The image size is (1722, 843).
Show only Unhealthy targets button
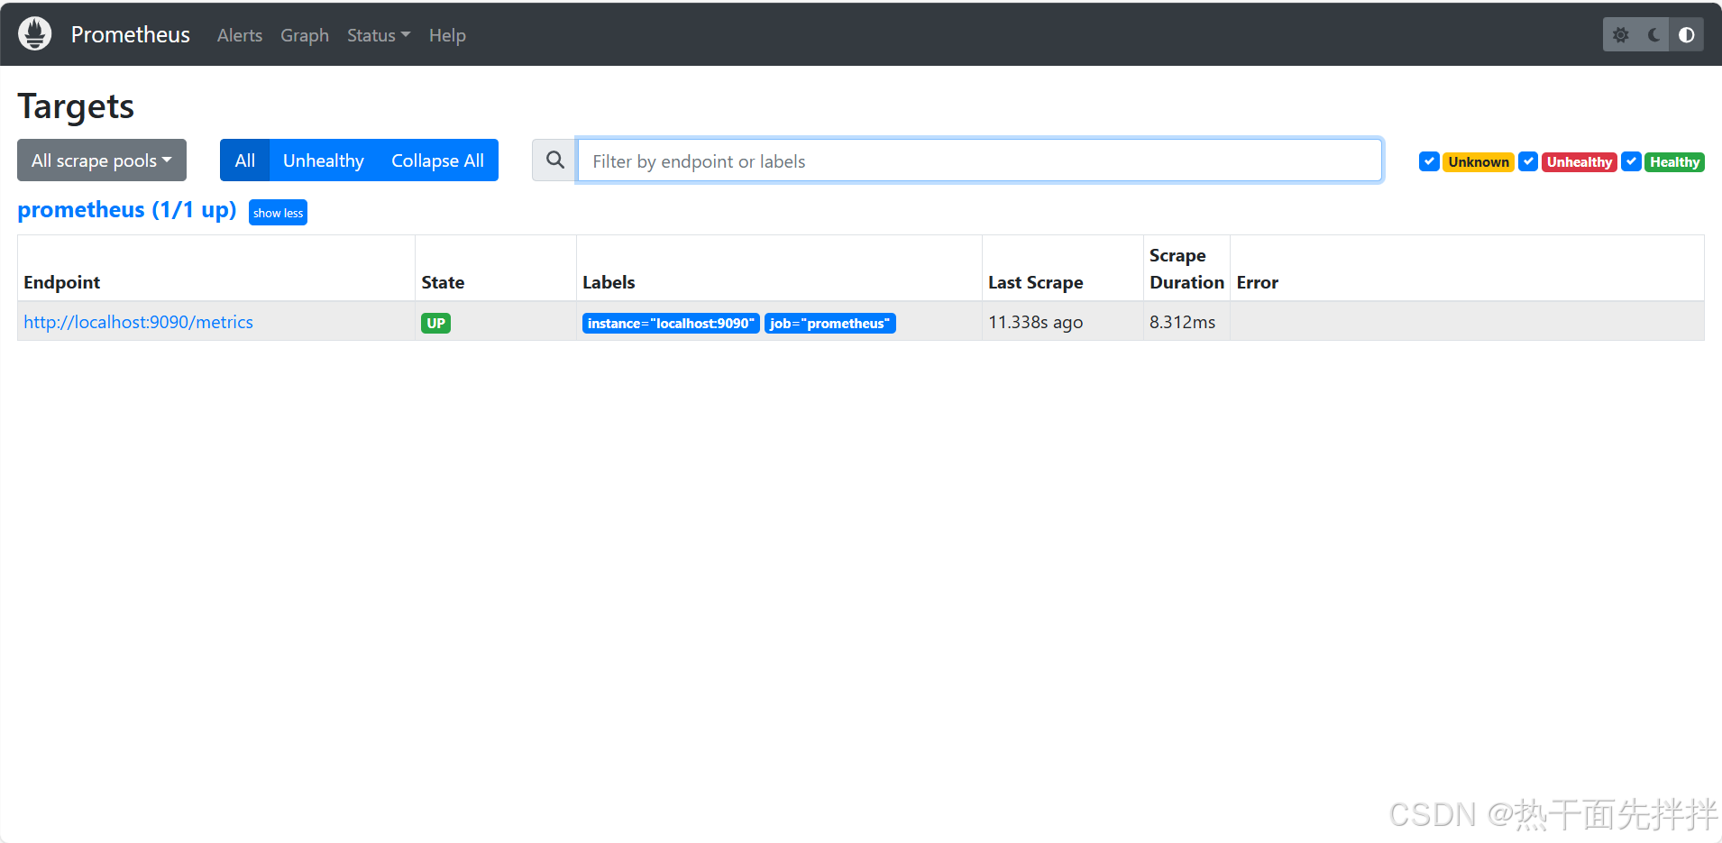coord(324,160)
